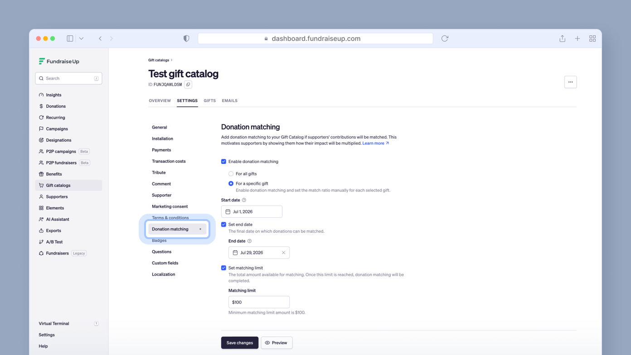The image size is (631, 355).
Task: Open the Start date picker
Action: 252,211
